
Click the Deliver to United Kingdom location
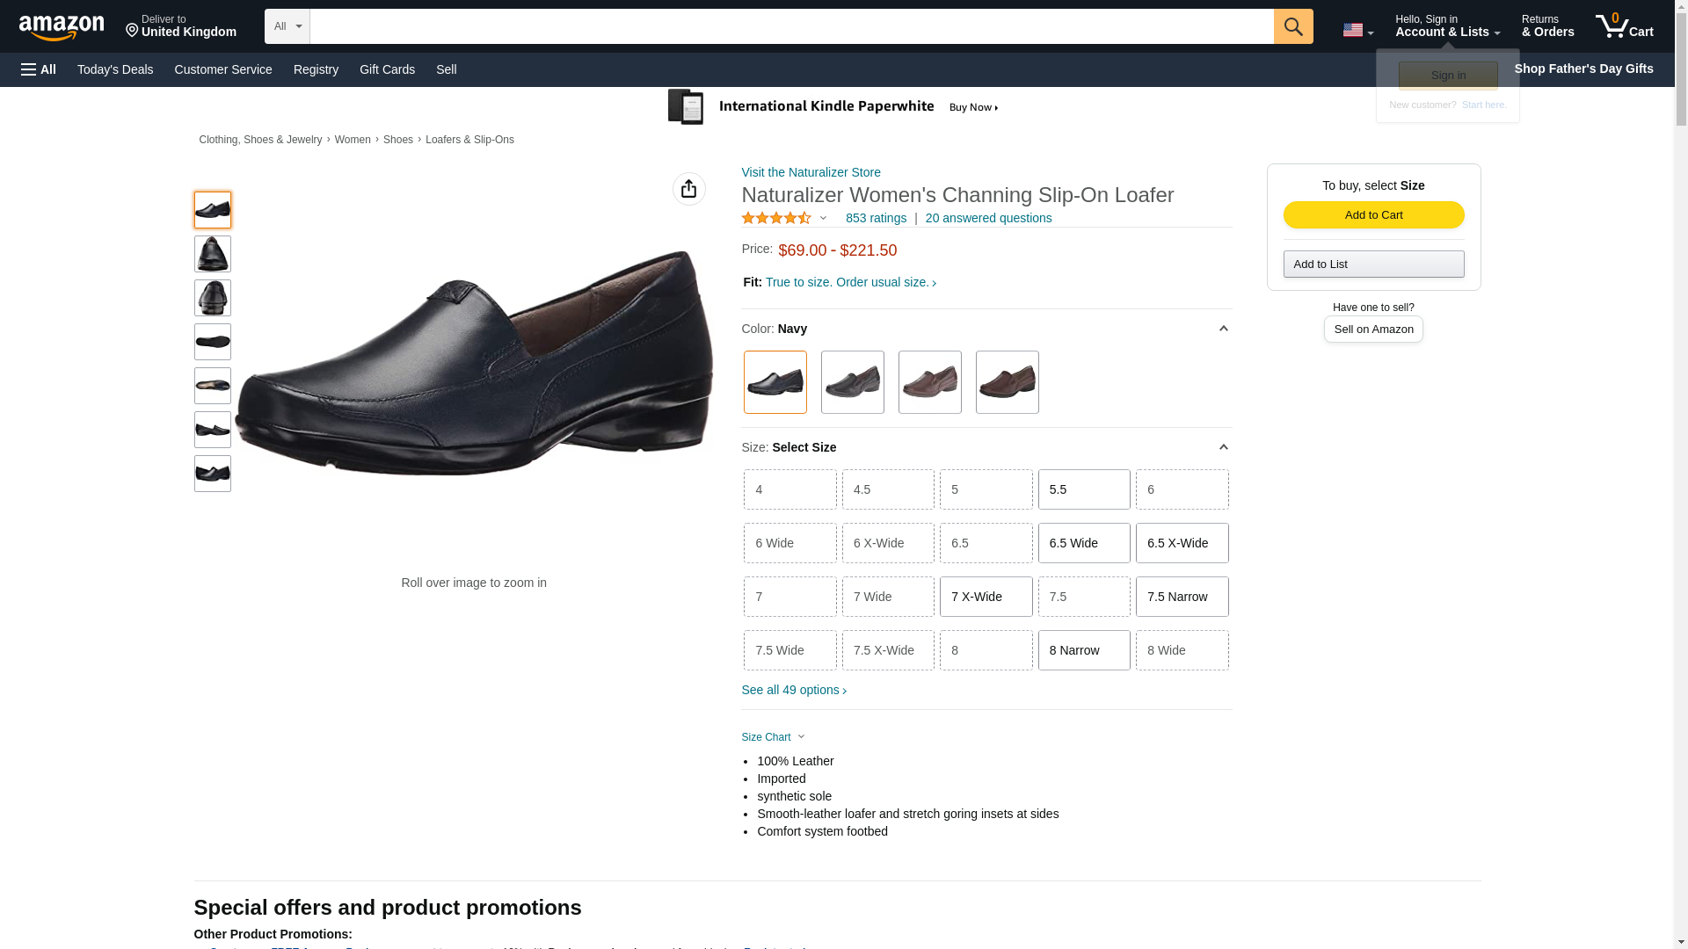coord(180,26)
